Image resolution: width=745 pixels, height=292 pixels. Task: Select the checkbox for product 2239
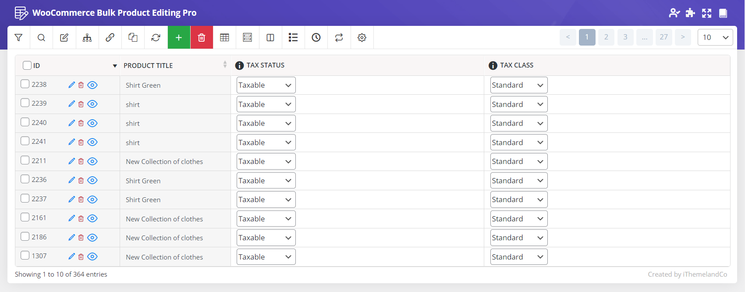[x=25, y=103]
